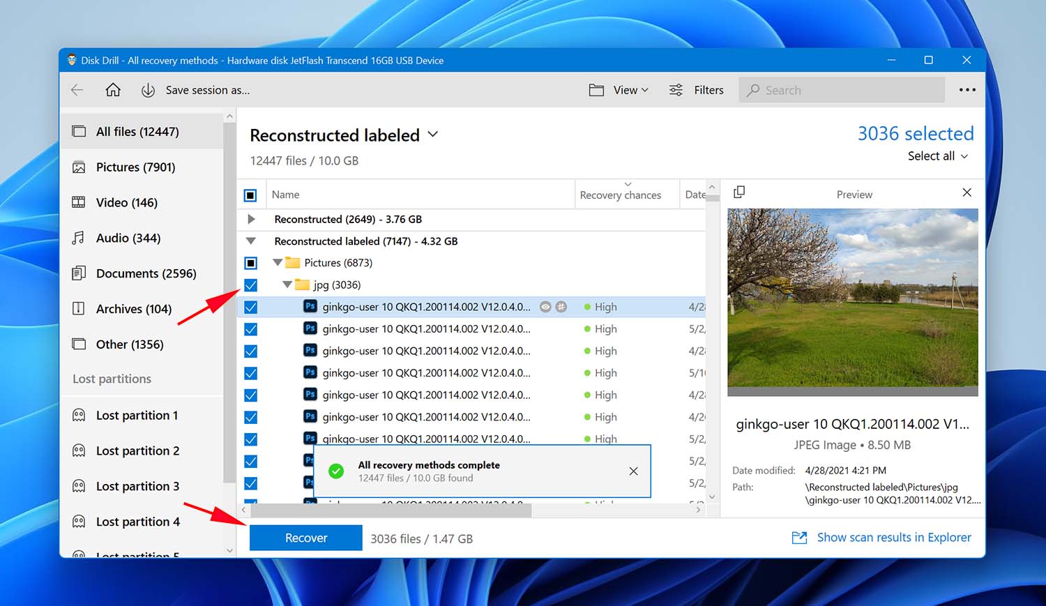1046x606 pixels.
Task: Click the sidebar vertical scrollbar
Action: point(229,303)
